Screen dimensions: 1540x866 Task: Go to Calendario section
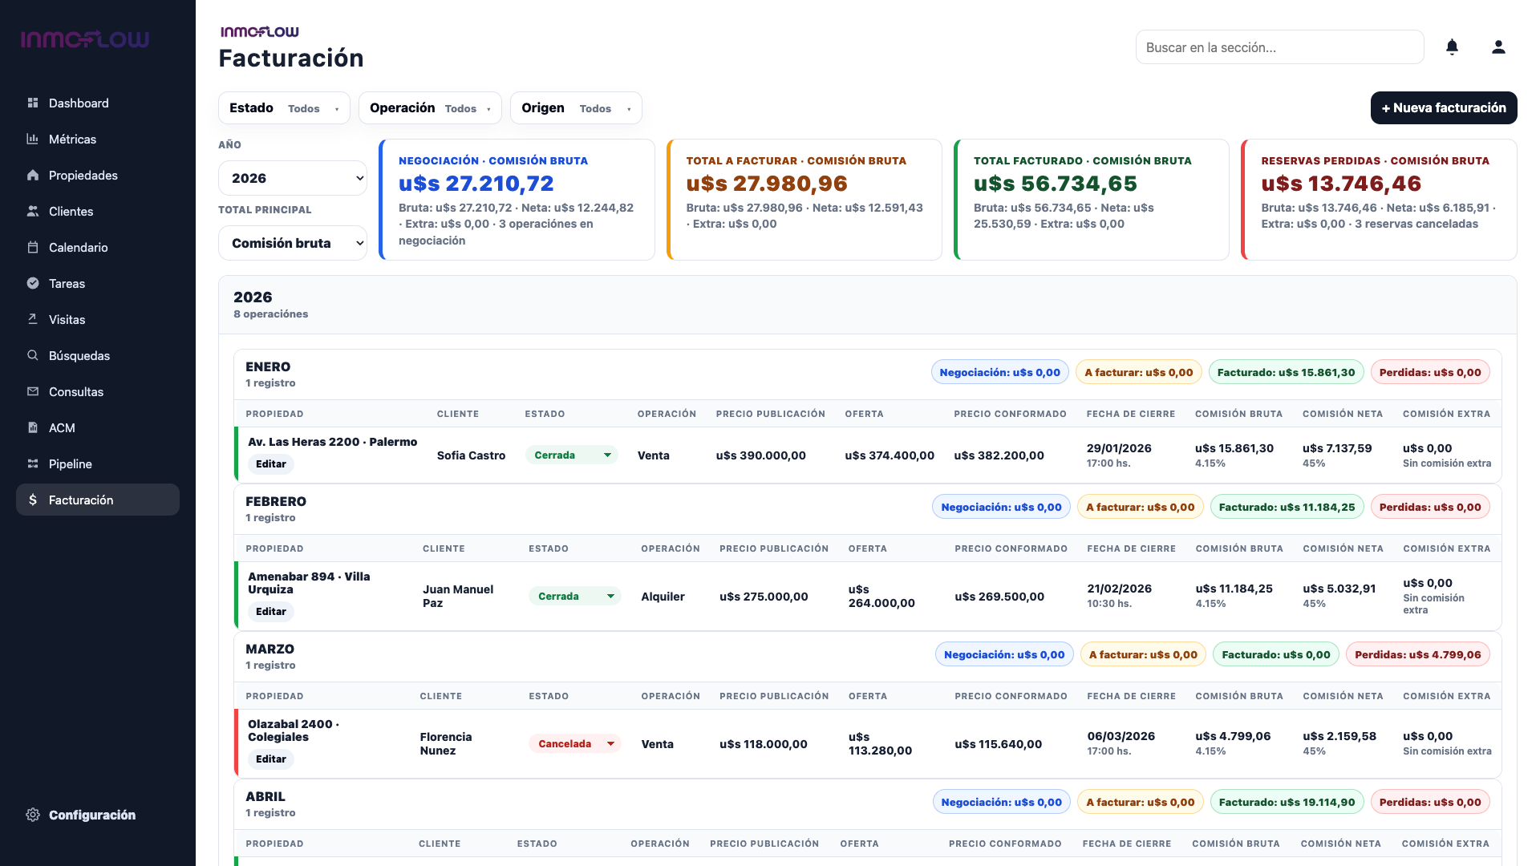coord(98,247)
